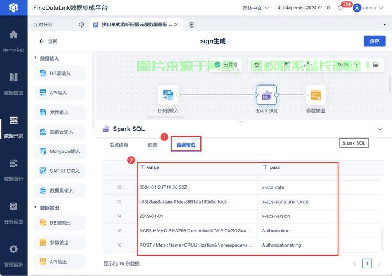Open the 定时任务 settings gear icon
Screen dimensions: 392x276
point(82,24)
